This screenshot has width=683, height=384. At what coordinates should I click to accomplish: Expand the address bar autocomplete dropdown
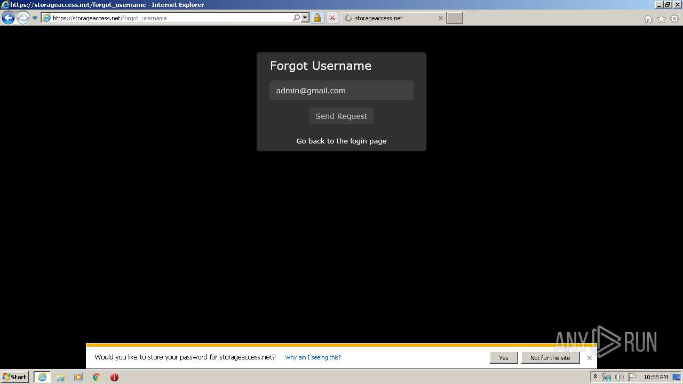[305, 18]
